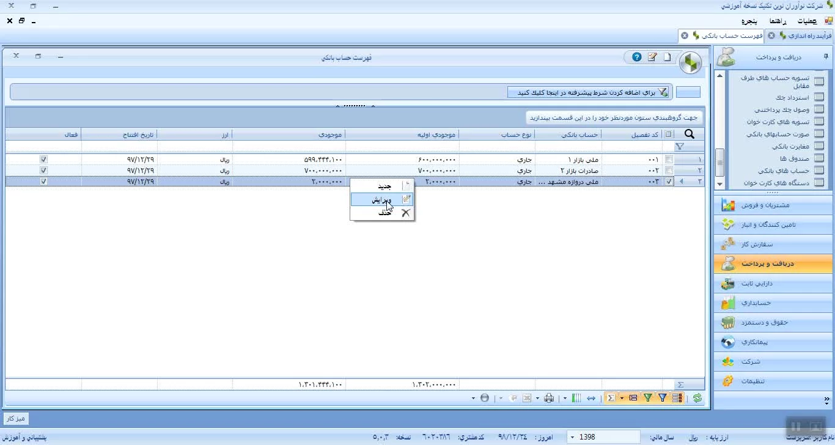The image size is (835, 445).
Task: Expand sidebar overflow chevrons at bottom
Action: [827, 400]
